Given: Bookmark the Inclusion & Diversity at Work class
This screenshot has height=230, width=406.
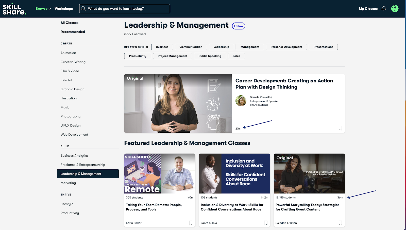Looking at the screenshot, I should (265, 223).
